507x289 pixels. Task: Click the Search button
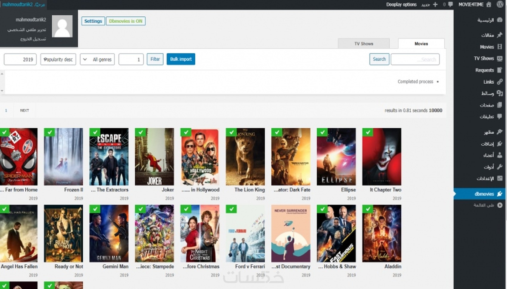coord(379,59)
